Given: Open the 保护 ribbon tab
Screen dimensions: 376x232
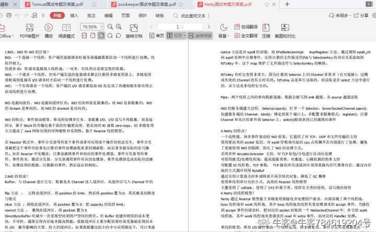Looking at the screenshot, I should click(143, 16).
